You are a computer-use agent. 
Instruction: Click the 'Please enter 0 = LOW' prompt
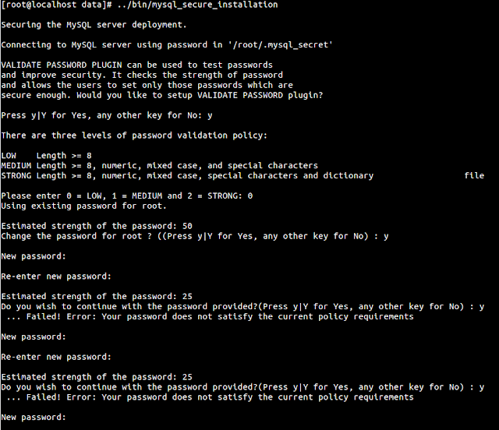tap(127, 196)
